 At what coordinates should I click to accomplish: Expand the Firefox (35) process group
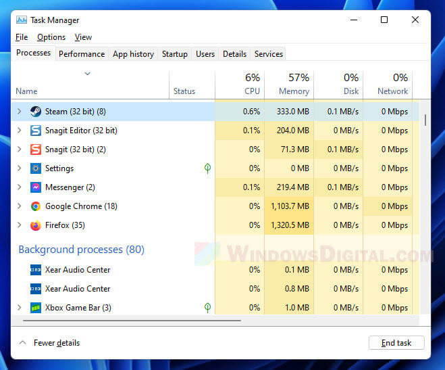coord(20,225)
